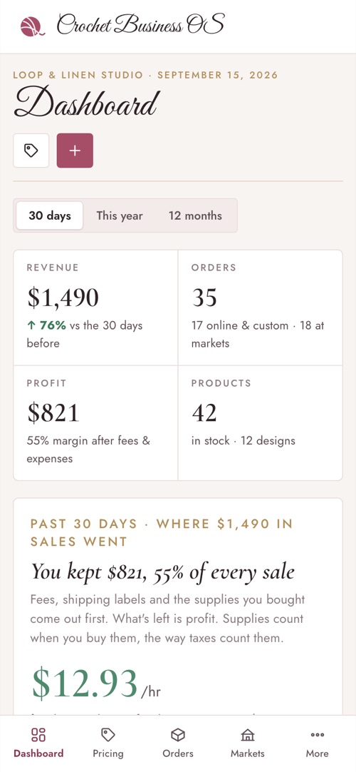
Task: Select the 30 days range
Action: 50,215
